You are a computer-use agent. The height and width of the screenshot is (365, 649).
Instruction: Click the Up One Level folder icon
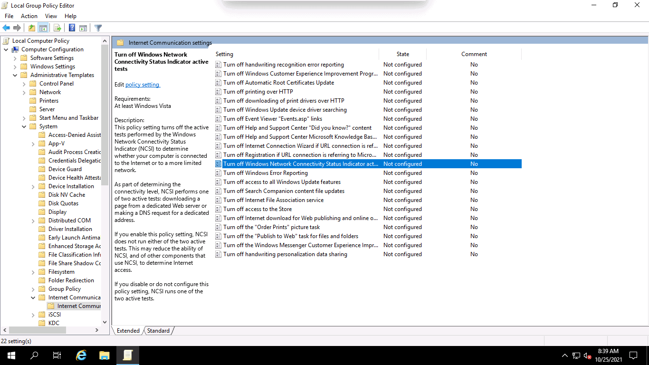[31, 28]
